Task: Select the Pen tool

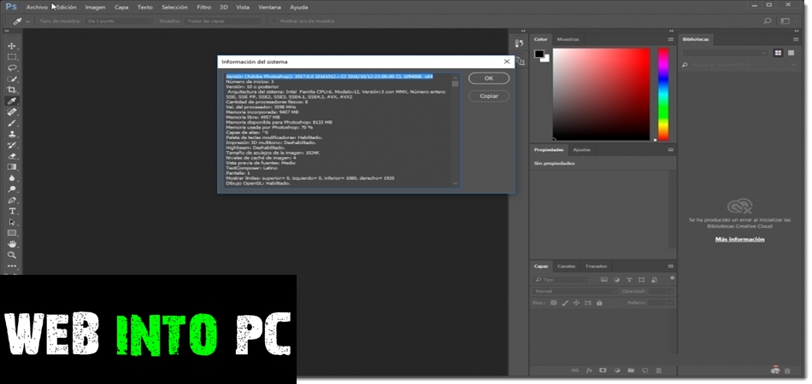Action: pyautogui.click(x=12, y=200)
